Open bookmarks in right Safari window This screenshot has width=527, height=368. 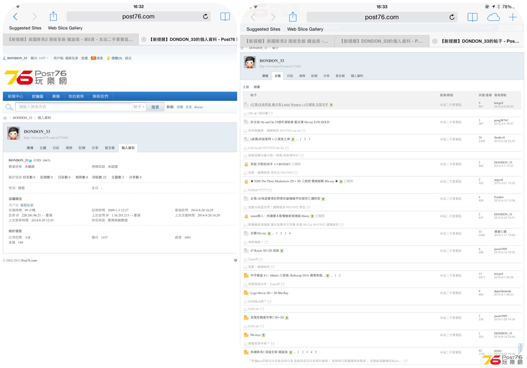point(472,17)
